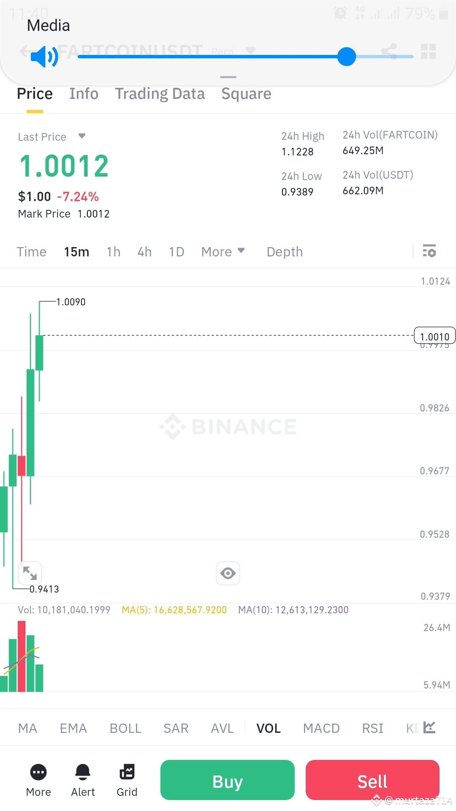Toggle chart visibility with the eye icon
This screenshot has width=456, height=811.
click(x=228, y=573)
